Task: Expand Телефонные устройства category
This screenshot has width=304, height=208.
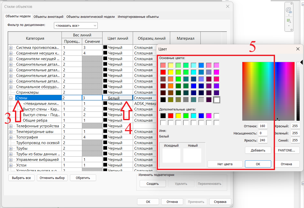Action: pyautogui.click(x=11, y=126)
